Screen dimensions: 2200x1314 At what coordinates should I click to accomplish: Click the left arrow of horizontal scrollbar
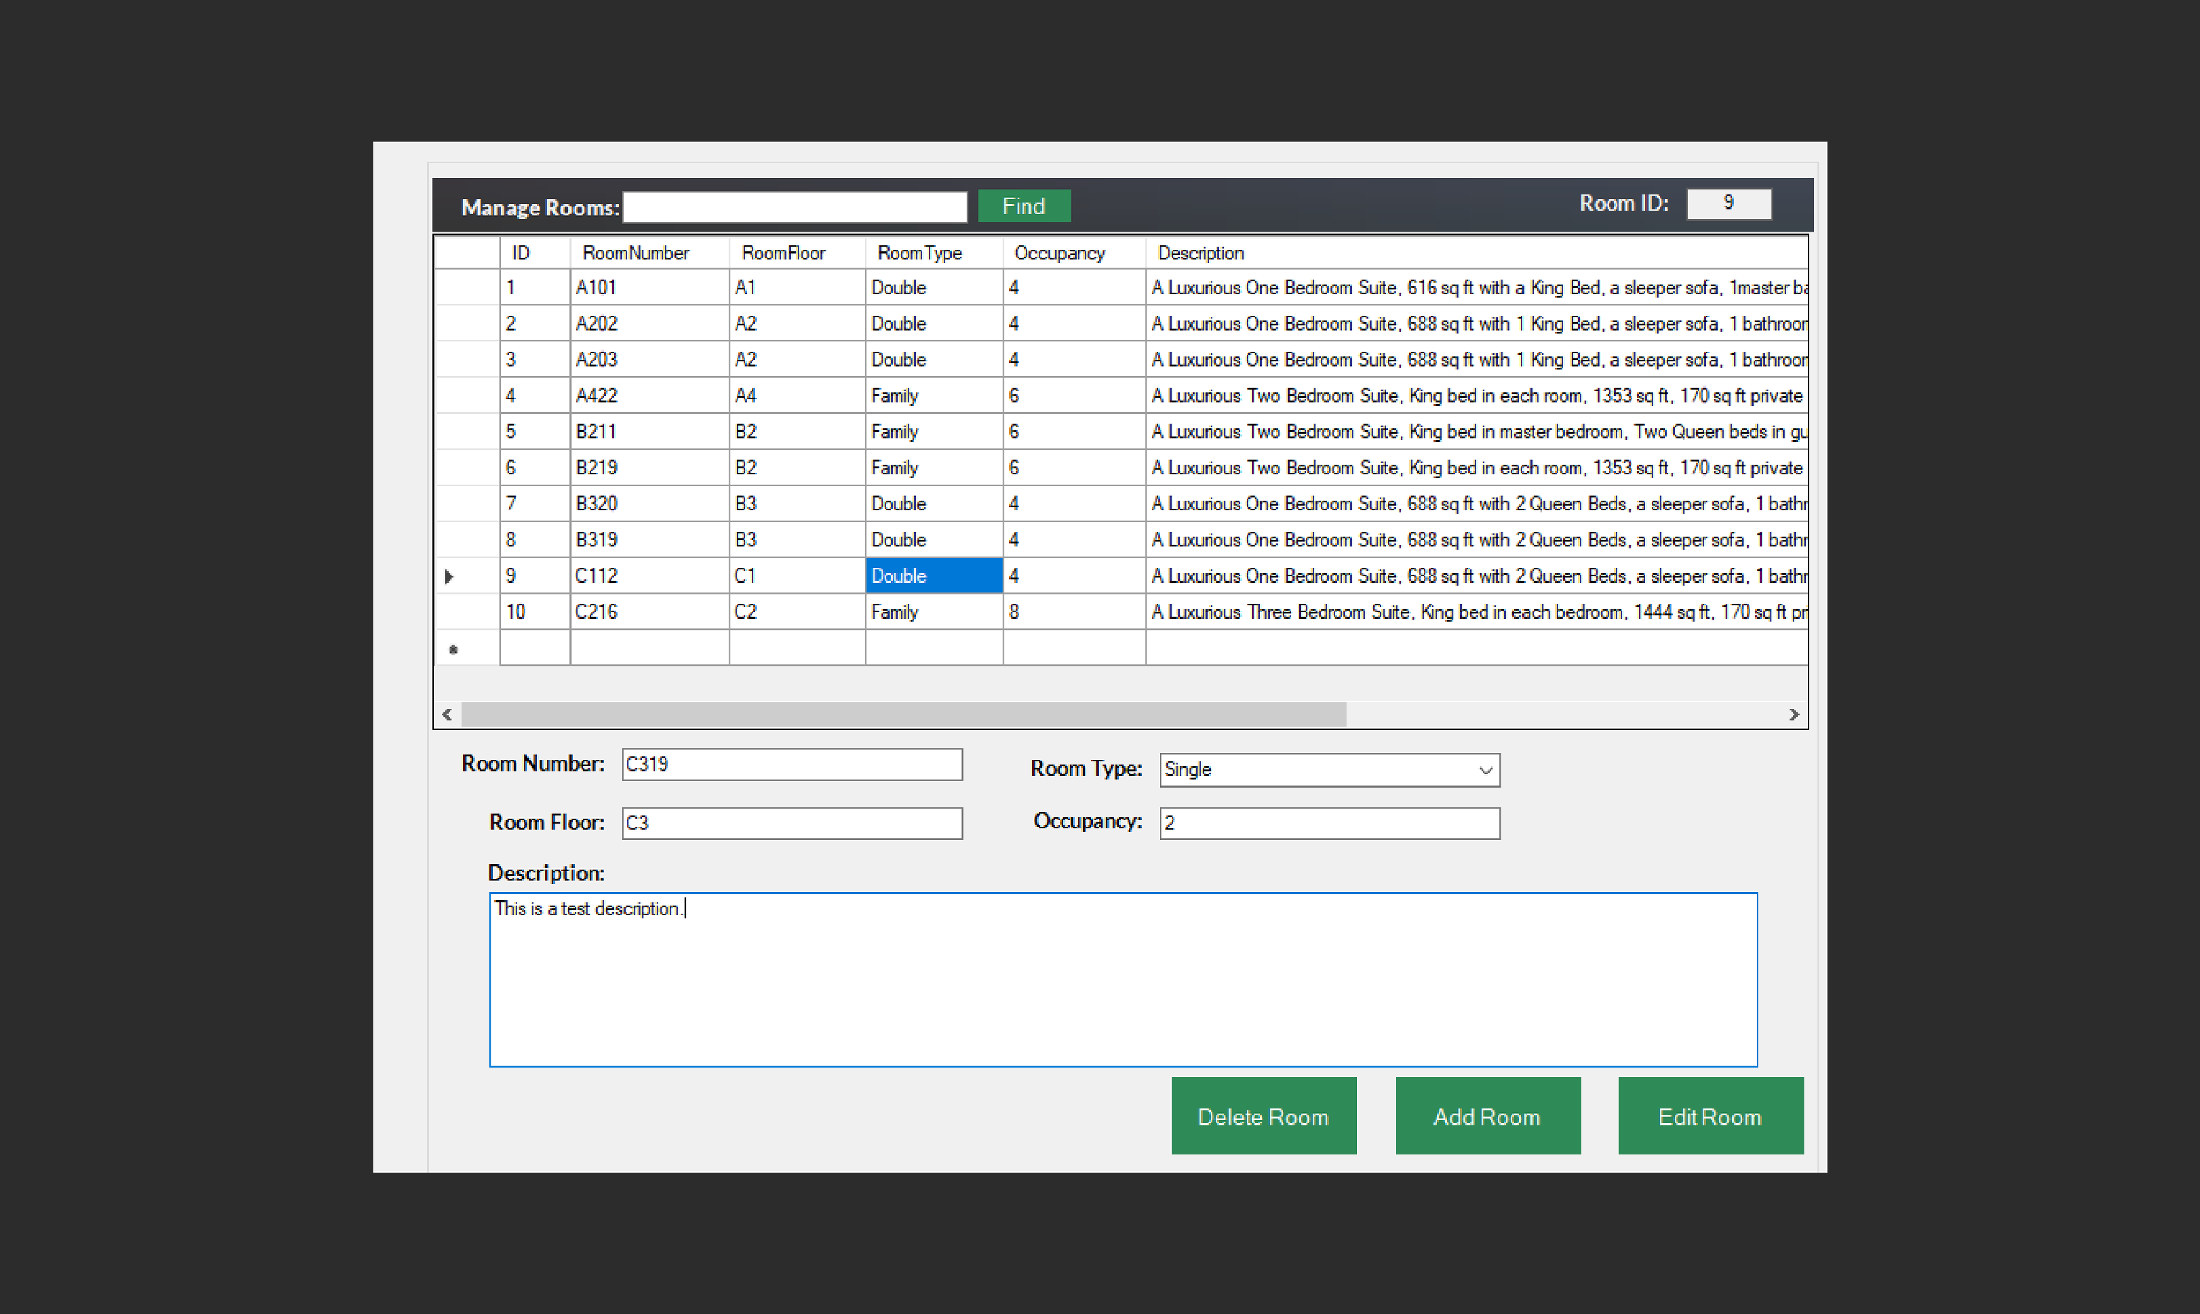click(x=447, y=714)
